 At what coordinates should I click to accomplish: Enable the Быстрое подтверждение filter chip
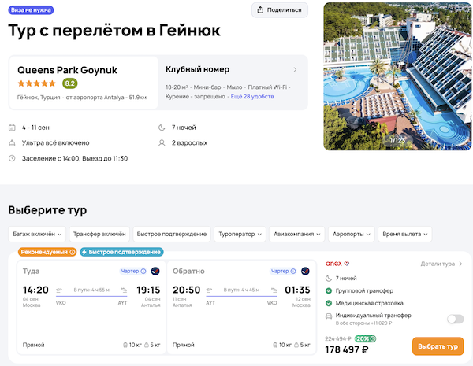tap(170, 234)
